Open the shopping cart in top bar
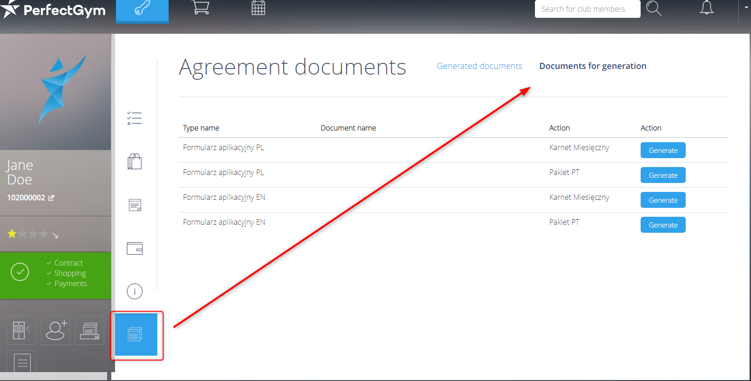This screenshot has width=751, height=381. point(201,8)
